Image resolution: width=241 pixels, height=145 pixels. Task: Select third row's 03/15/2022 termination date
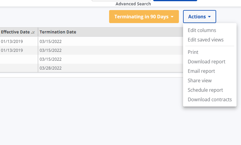pos(50,59)
